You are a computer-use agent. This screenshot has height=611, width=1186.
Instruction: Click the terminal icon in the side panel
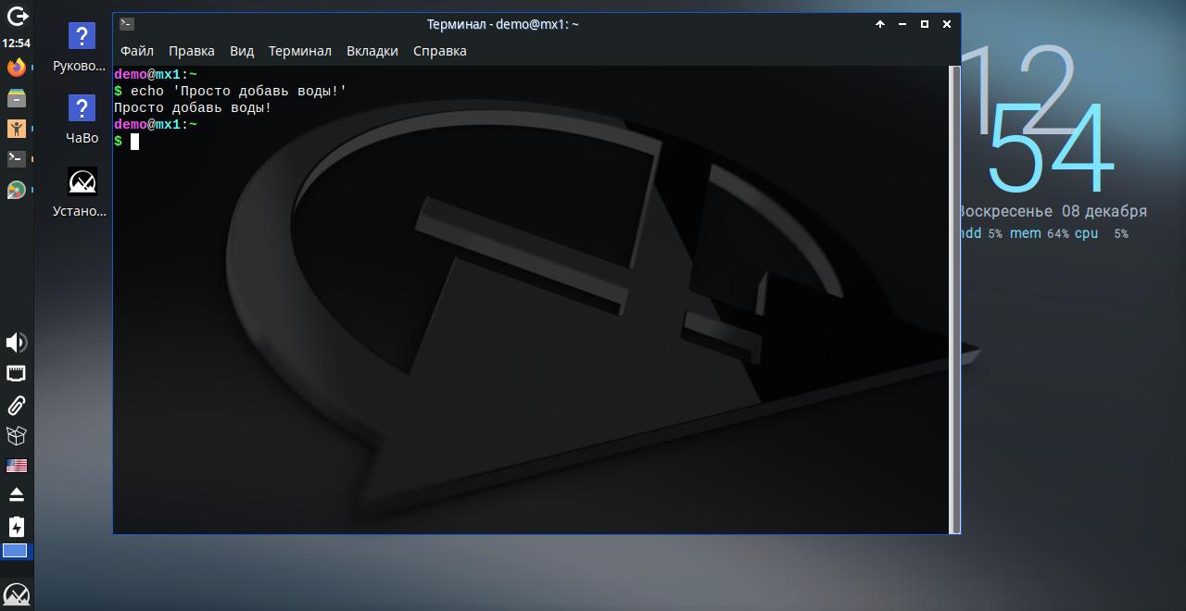click(16, 158)
